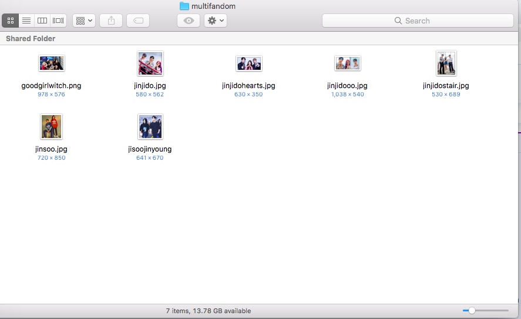This screenshot has width=521, height=319.
Task: Click the 580 × 562 dimensions text
Action: point(150,95)
